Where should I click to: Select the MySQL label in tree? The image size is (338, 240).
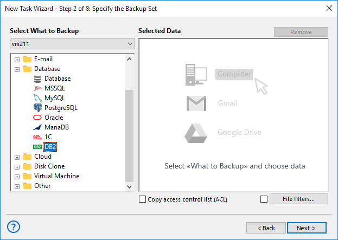pos(55,98)
